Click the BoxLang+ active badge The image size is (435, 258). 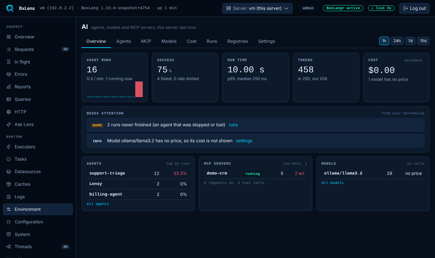[343, 8]
